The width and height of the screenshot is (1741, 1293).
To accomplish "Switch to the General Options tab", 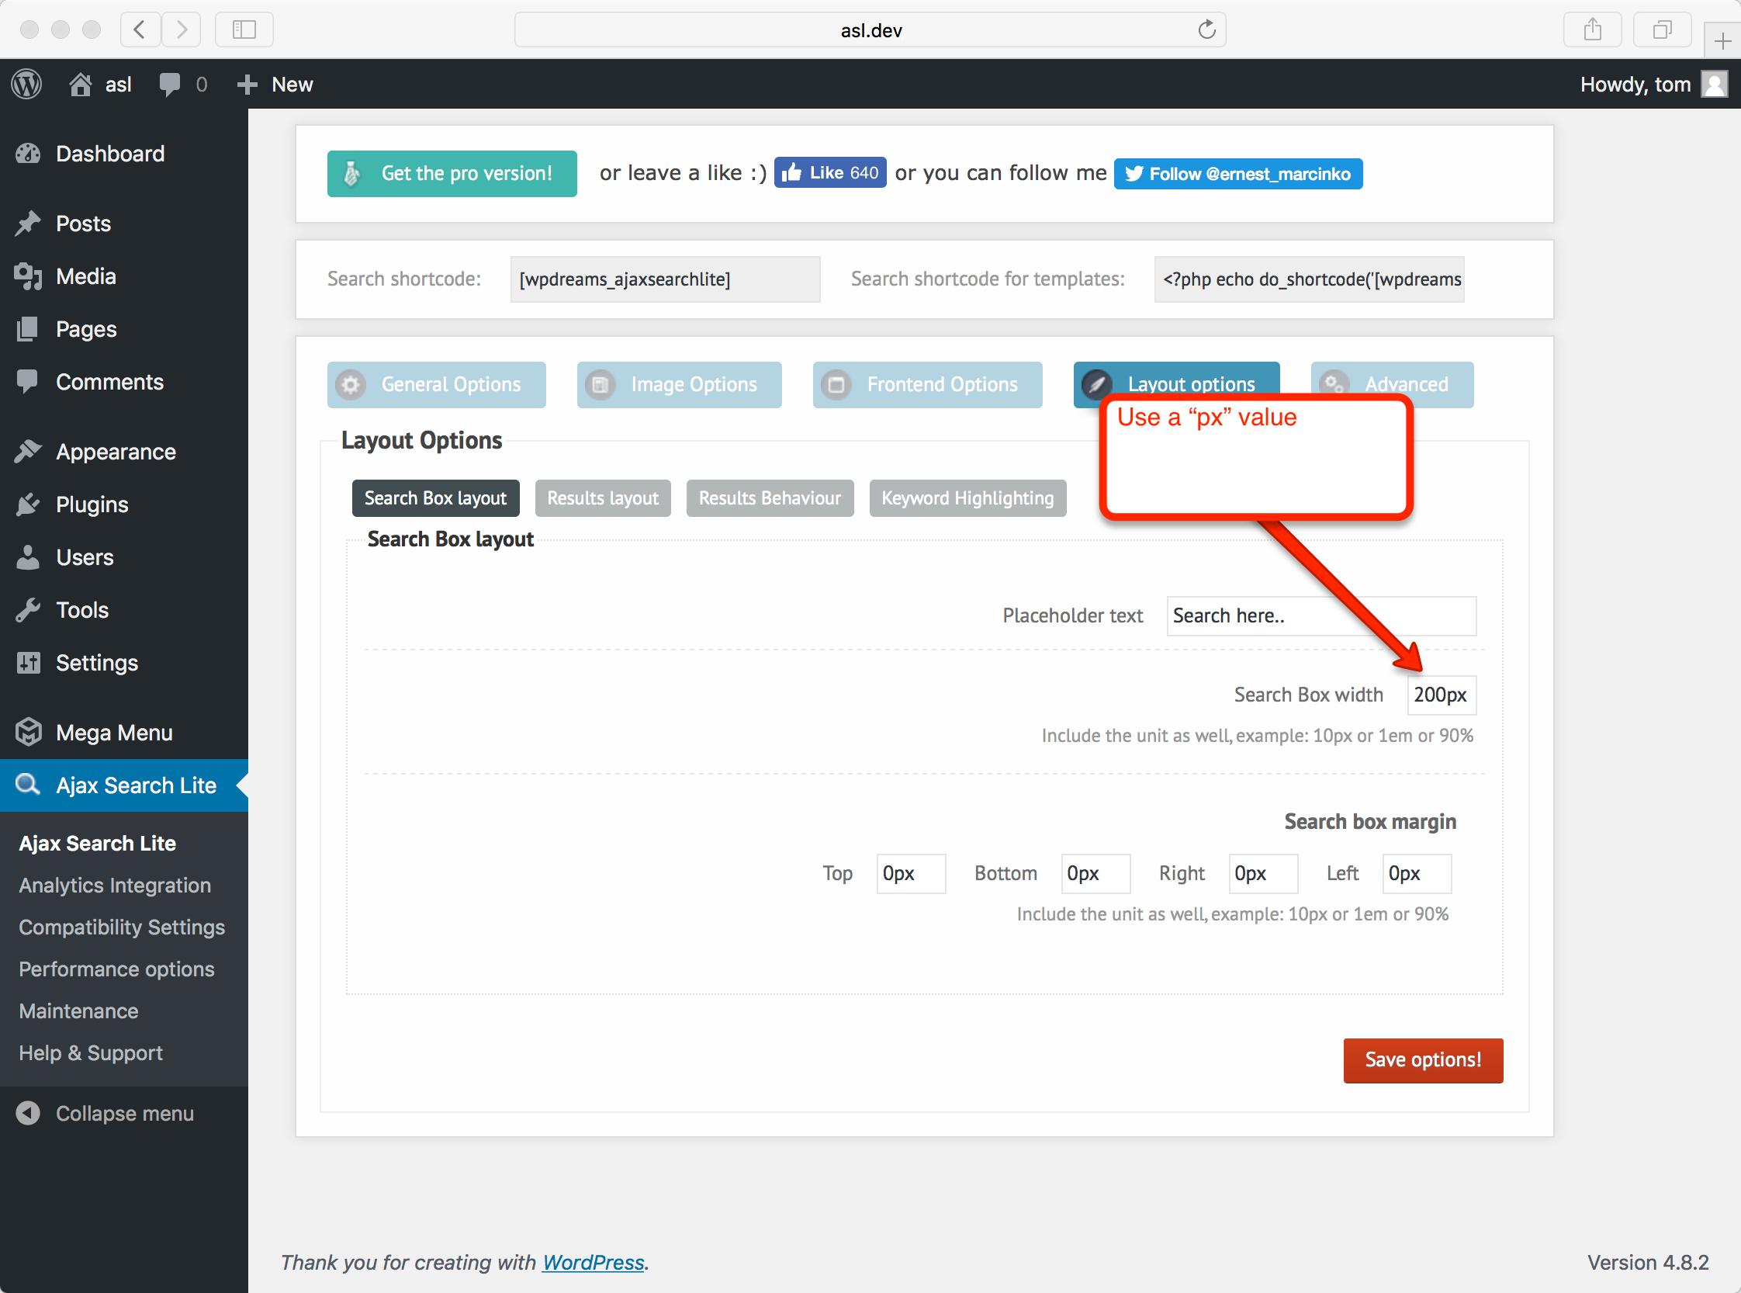I will pos(436,384).
